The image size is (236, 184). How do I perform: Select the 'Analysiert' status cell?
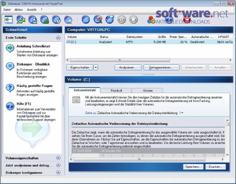(x=105, y=42)
